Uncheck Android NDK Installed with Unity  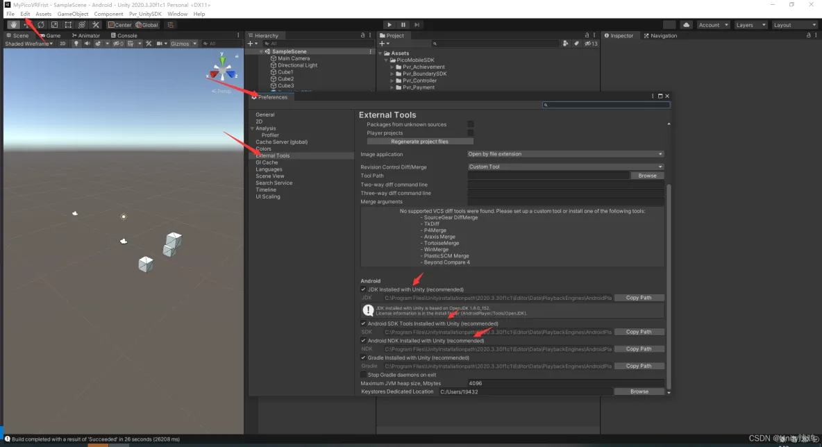363,341
